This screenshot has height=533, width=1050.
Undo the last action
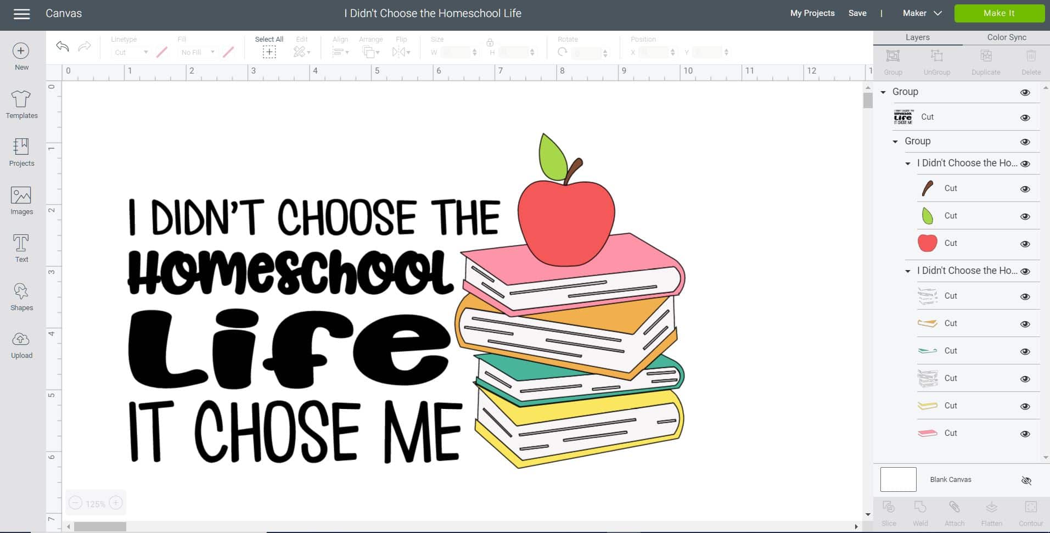(63, 47)
